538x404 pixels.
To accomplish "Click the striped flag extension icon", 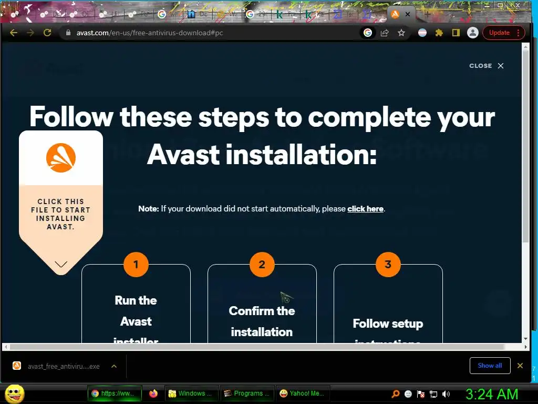I will pyautogui.click(x=422, y=33).
